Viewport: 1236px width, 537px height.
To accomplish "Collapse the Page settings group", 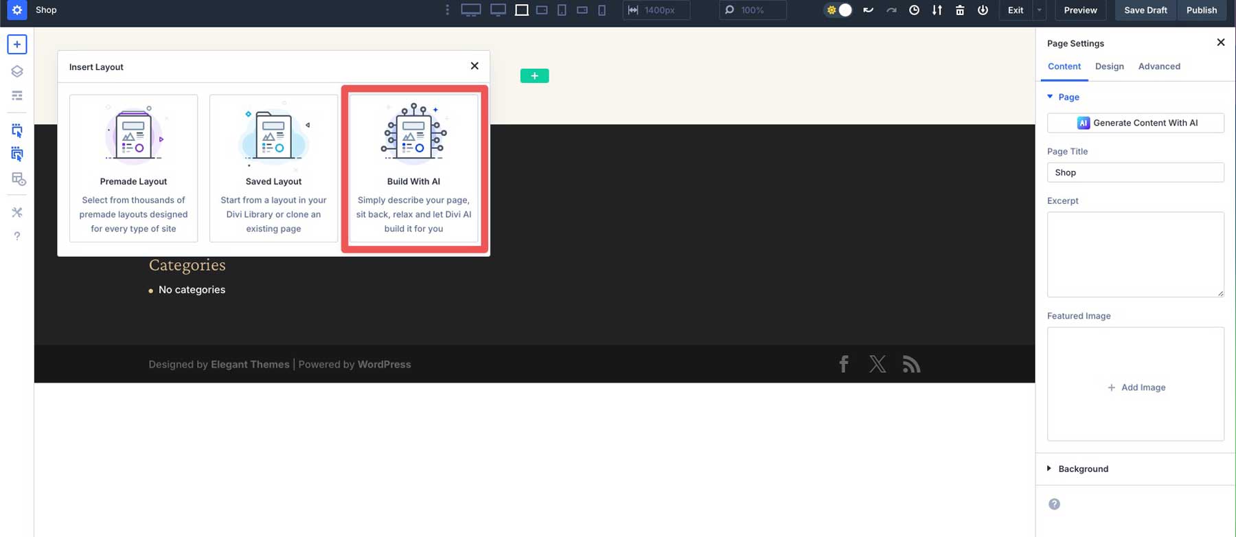I will 1068,97.
